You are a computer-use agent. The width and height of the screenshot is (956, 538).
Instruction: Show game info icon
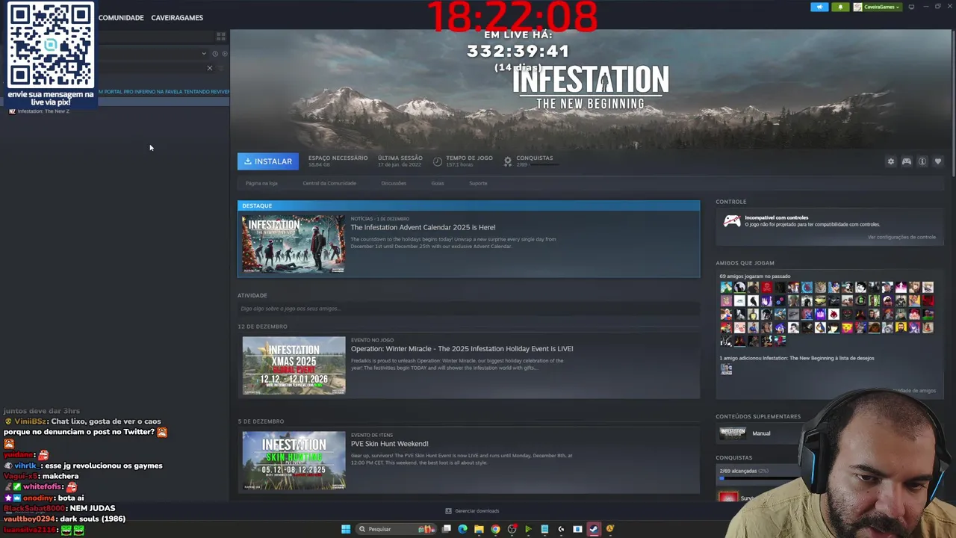pos(922,161)
